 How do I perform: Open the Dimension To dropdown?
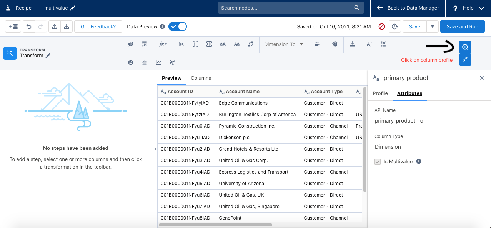(284, 44)
